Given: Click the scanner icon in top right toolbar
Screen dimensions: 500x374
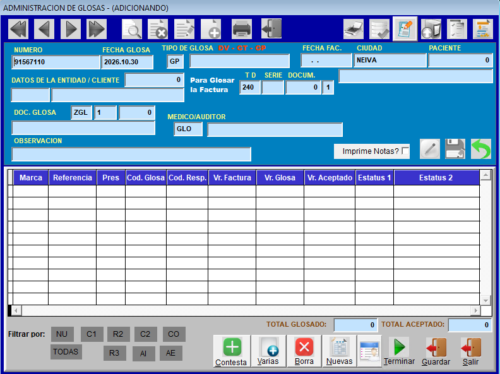Looking at the screenshot, I should click(x=354, y=29).
